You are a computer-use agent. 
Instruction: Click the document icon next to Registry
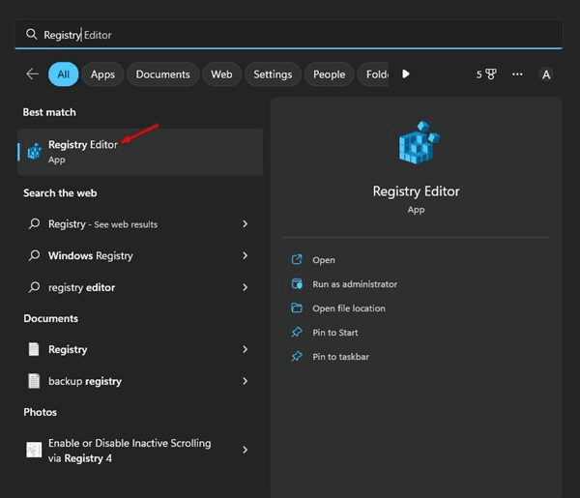coord(34,349)
